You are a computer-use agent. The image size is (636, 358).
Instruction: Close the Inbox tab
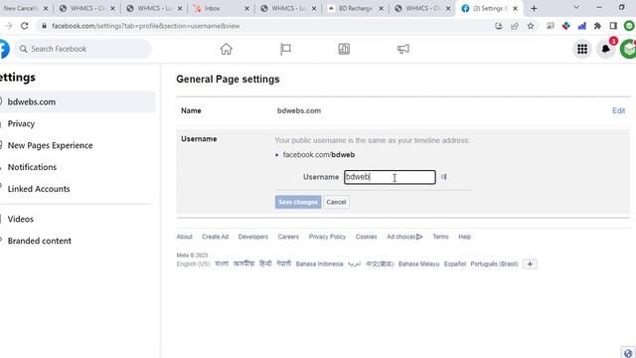point(246,8)
